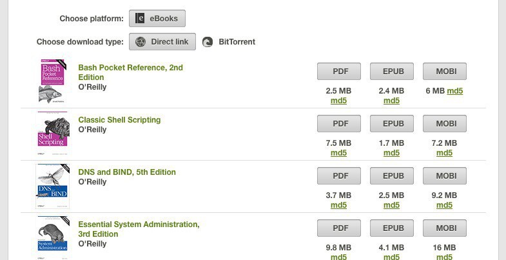This screenshot has height=260, width=506.
Task: Download Classic Shell Scripting as EPUB
Action: [x=392, y=123]
